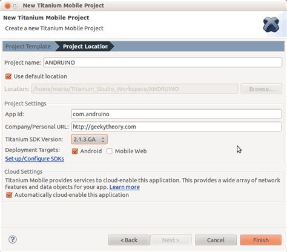The height and width of the screenshot is (252, 287).
Task: Close the New Titanium Mobile Project dialog
Action: point(7,5)
